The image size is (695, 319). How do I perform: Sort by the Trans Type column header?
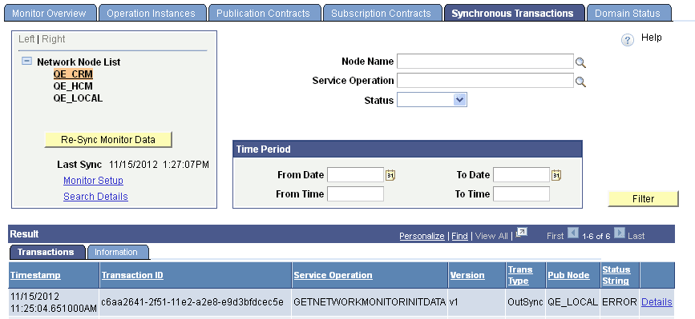coord(520,275)
